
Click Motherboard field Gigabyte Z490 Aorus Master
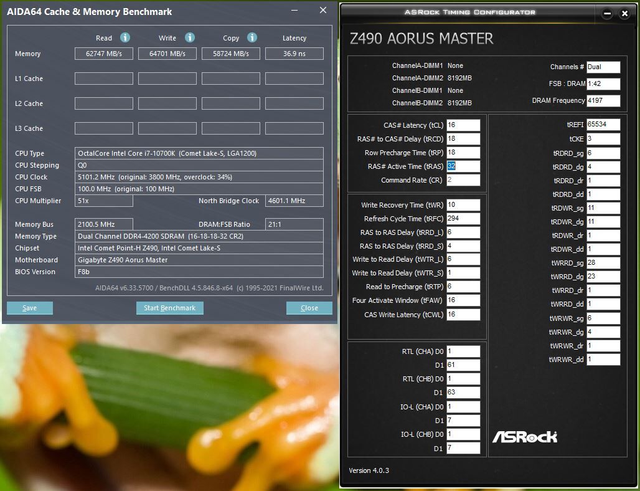point(199,260)
